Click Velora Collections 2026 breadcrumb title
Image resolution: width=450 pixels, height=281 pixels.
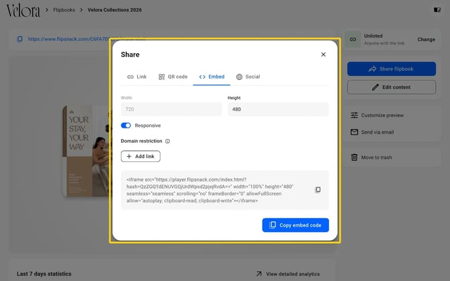(114, 10)
